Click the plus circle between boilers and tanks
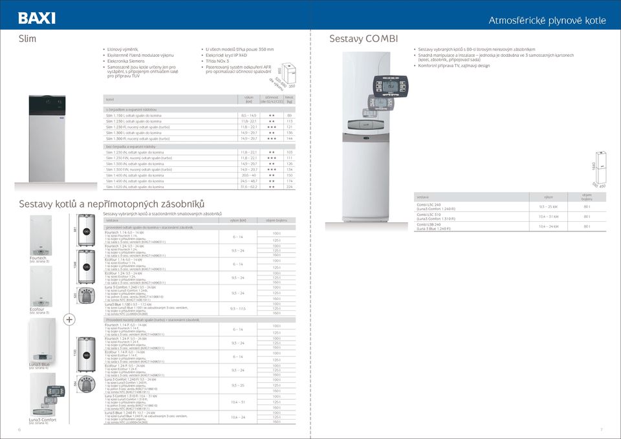The image size is (621, 439). point(69,319)
